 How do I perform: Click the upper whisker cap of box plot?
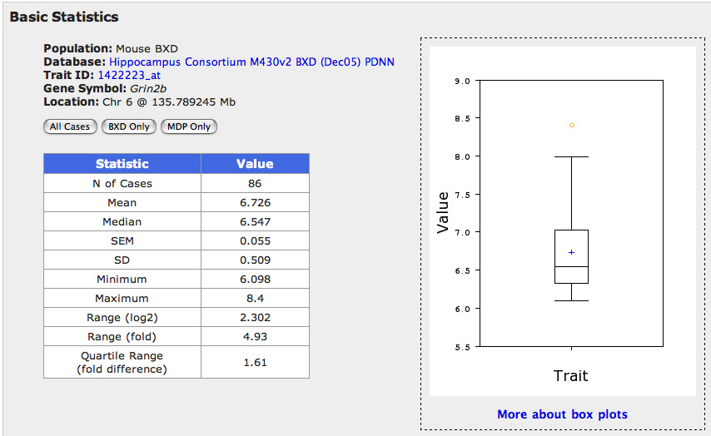571,156
